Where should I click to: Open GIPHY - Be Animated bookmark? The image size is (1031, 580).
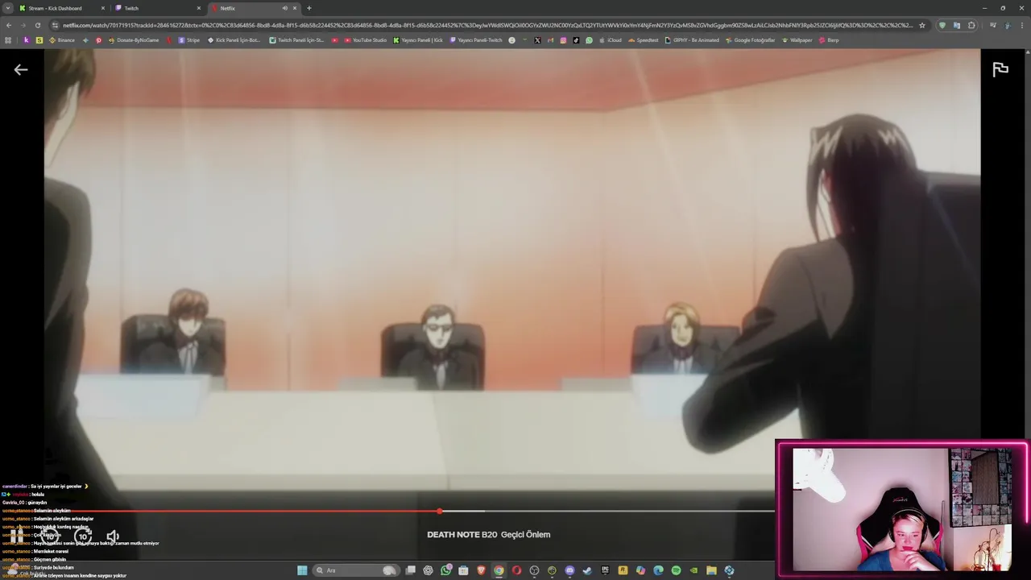[692, 40]
